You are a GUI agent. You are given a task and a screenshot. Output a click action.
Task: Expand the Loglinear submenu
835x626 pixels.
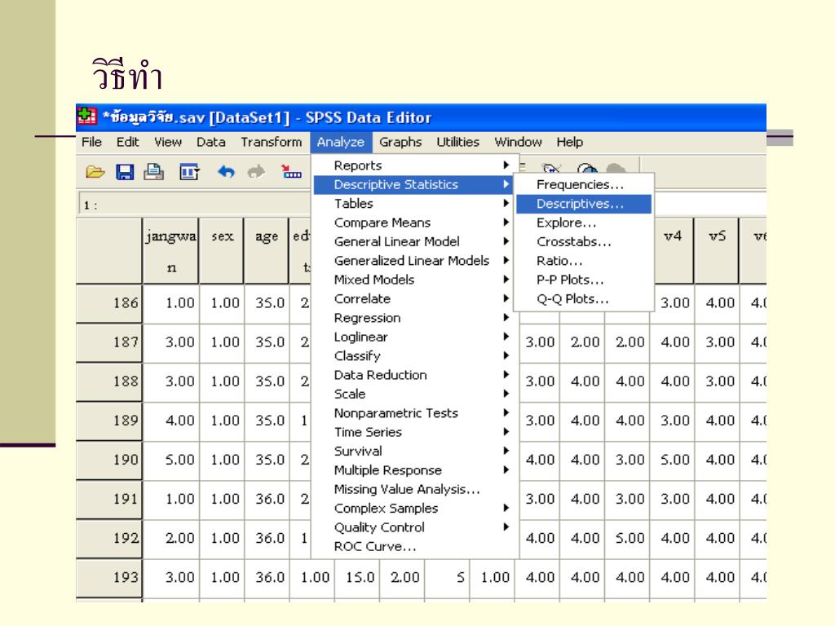413,337
